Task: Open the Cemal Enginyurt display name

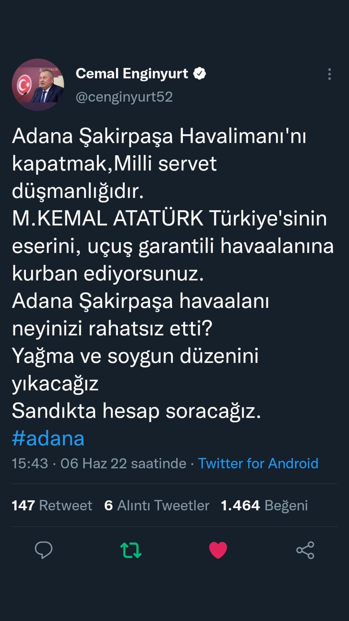Action: 132,73
